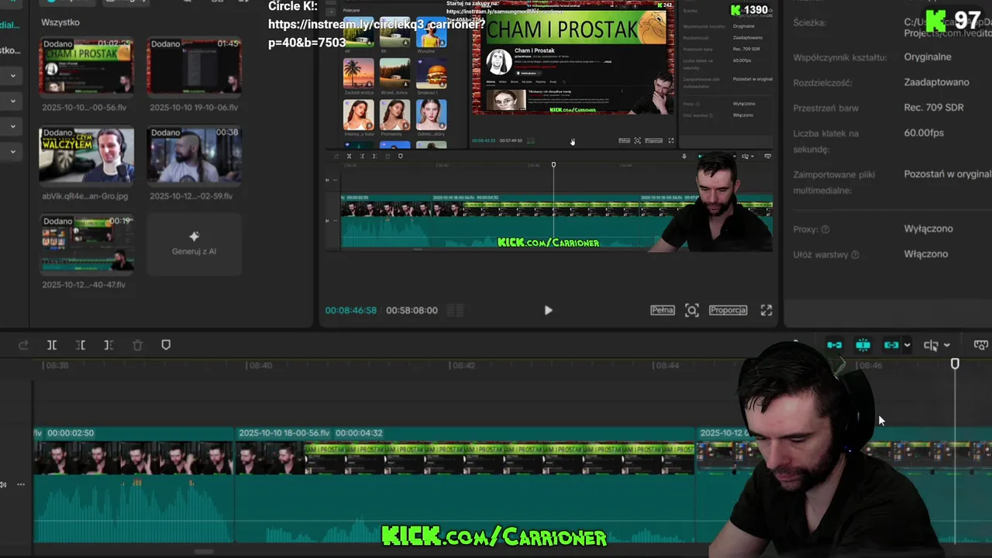This screenshot has width=992, height=558.
Task: Click the Pozostań w oryginal import setting value
Action: pos(947,174)
